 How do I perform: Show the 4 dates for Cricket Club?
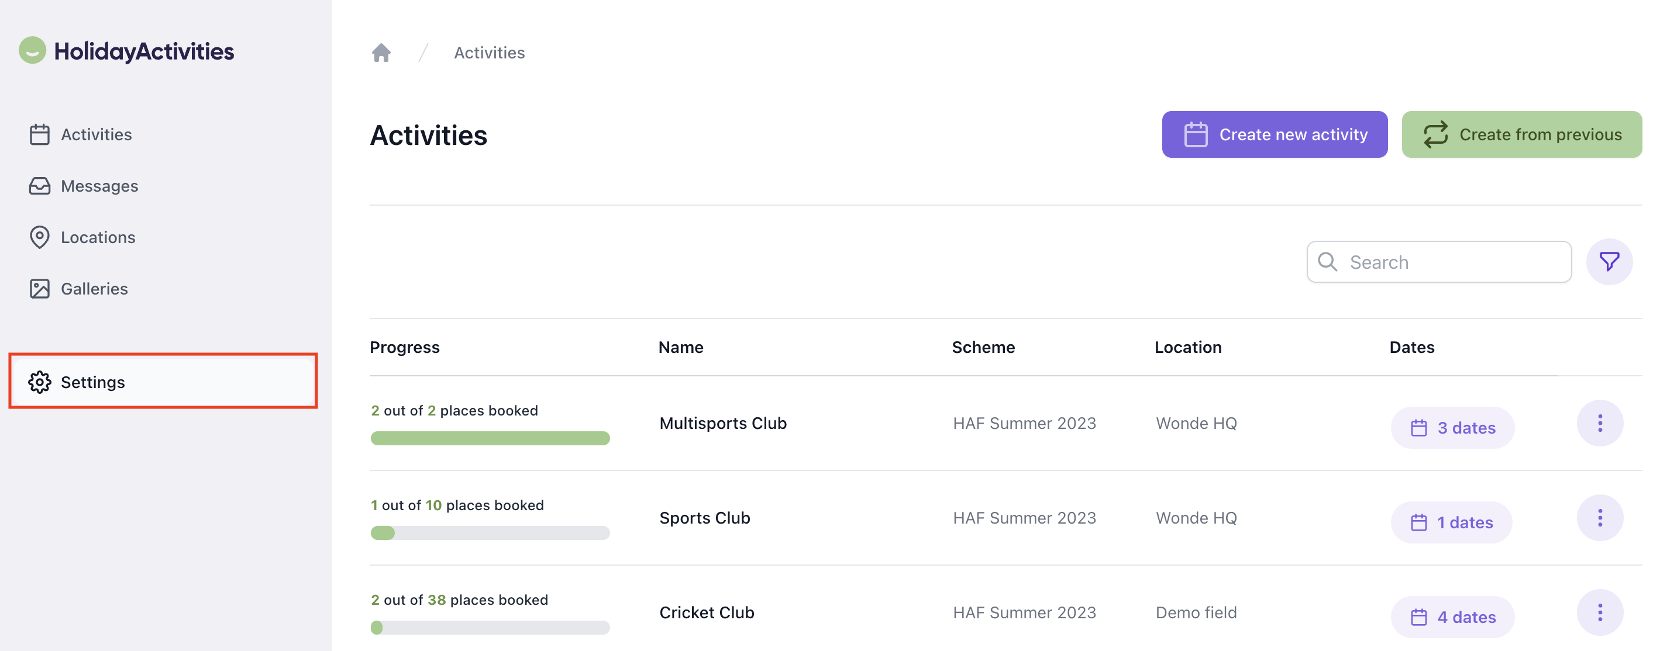(x=1452, y=617)
